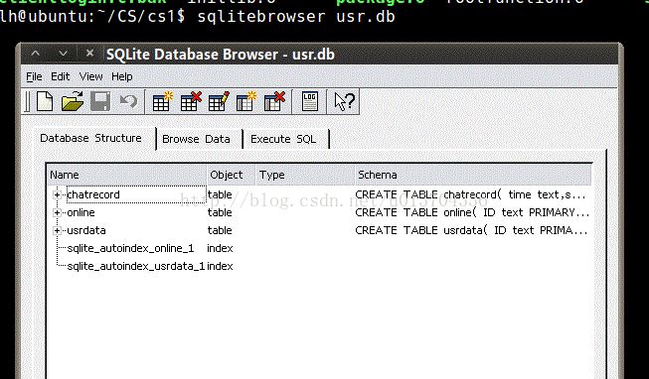Click the CREATE TABLE online schema text
The image size is (649, 379).
coord(472,212)
